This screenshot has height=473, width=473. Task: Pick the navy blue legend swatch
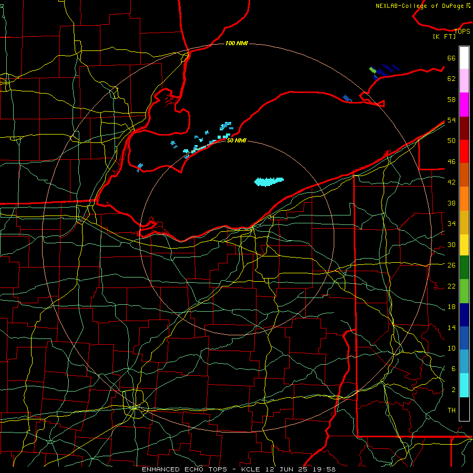point(464,315)
